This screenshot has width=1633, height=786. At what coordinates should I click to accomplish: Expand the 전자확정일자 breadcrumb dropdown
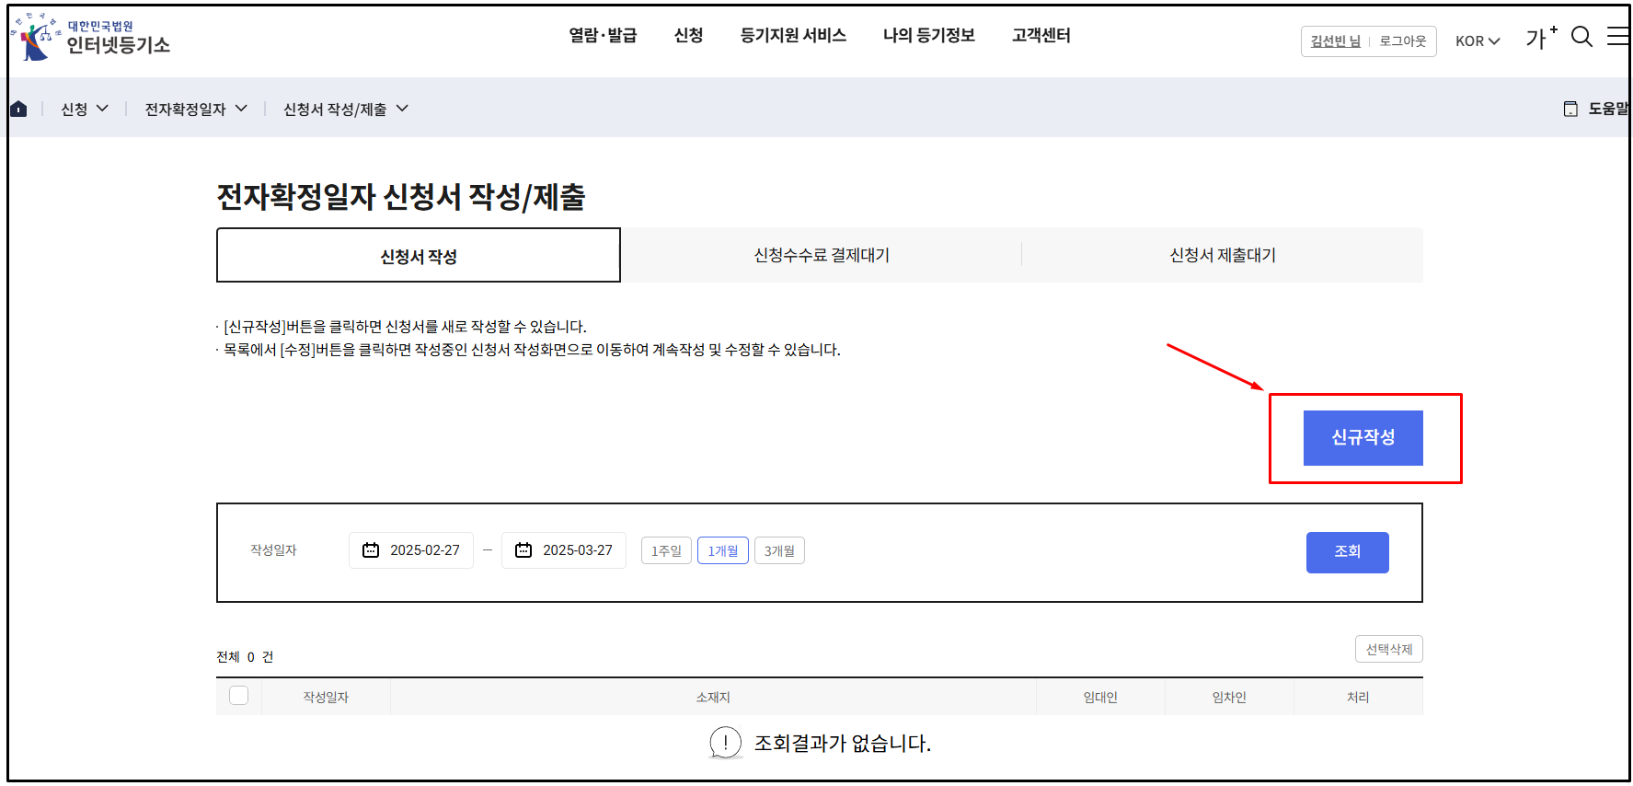[x=196, y=109]
